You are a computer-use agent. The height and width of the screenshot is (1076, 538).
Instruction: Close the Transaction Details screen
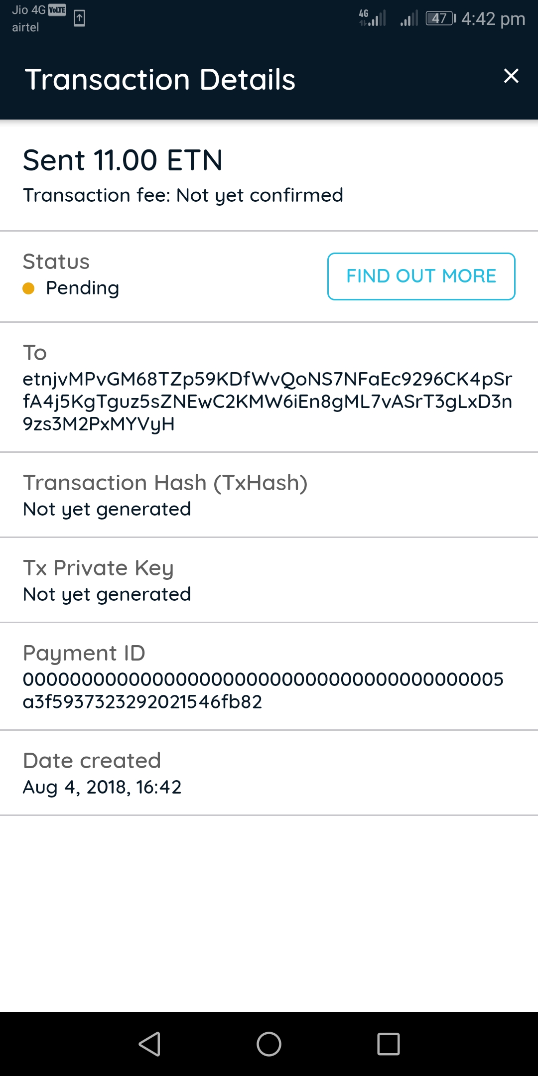click(511, 76)
